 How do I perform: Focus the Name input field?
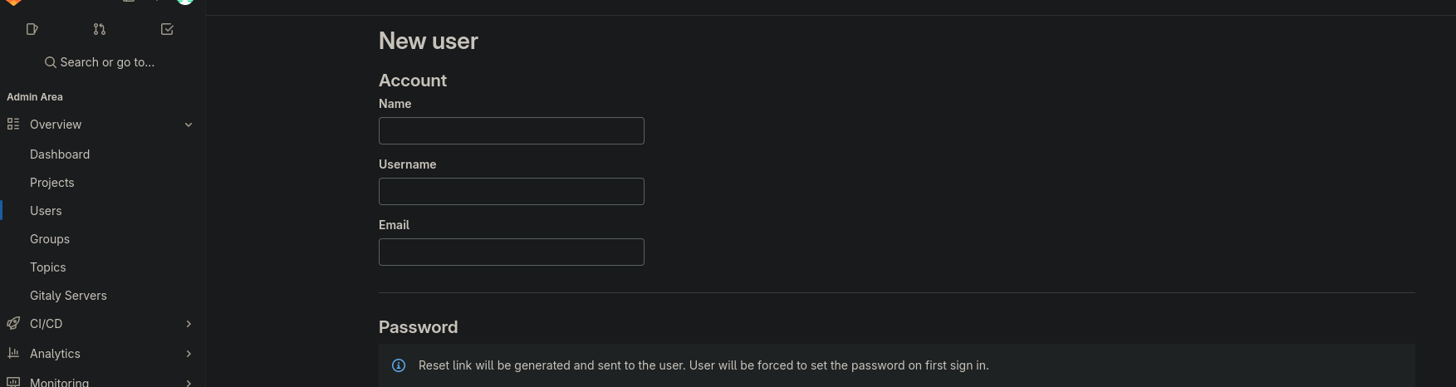pyautogui.click(x=511, y=130)
